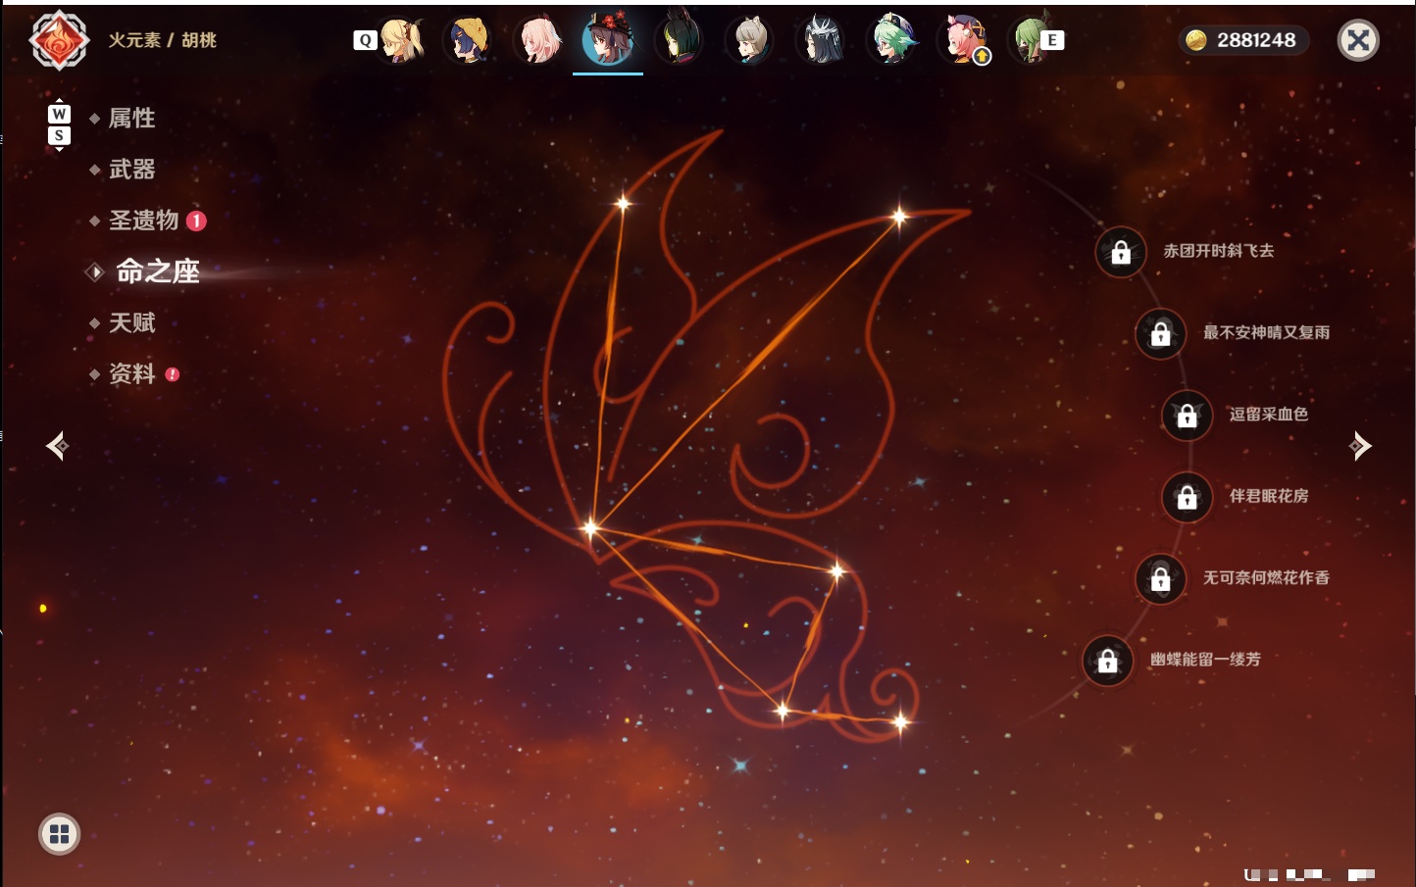Select the blonde-haired character portrait
Screen dimensions: 1416x887
point(401,40)
